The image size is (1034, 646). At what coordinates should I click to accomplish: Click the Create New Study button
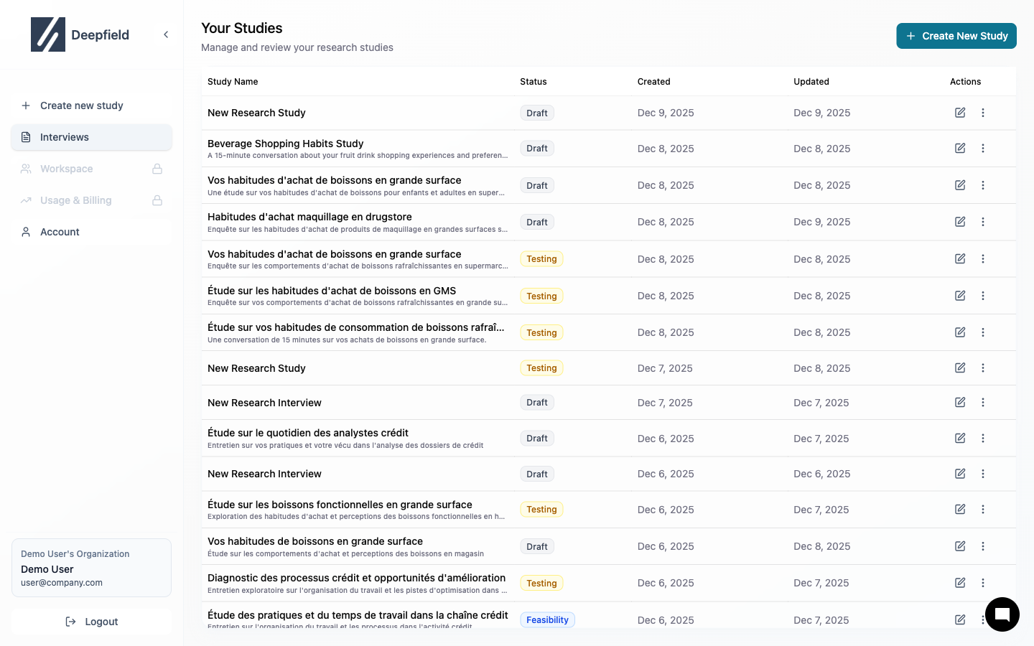956,36
